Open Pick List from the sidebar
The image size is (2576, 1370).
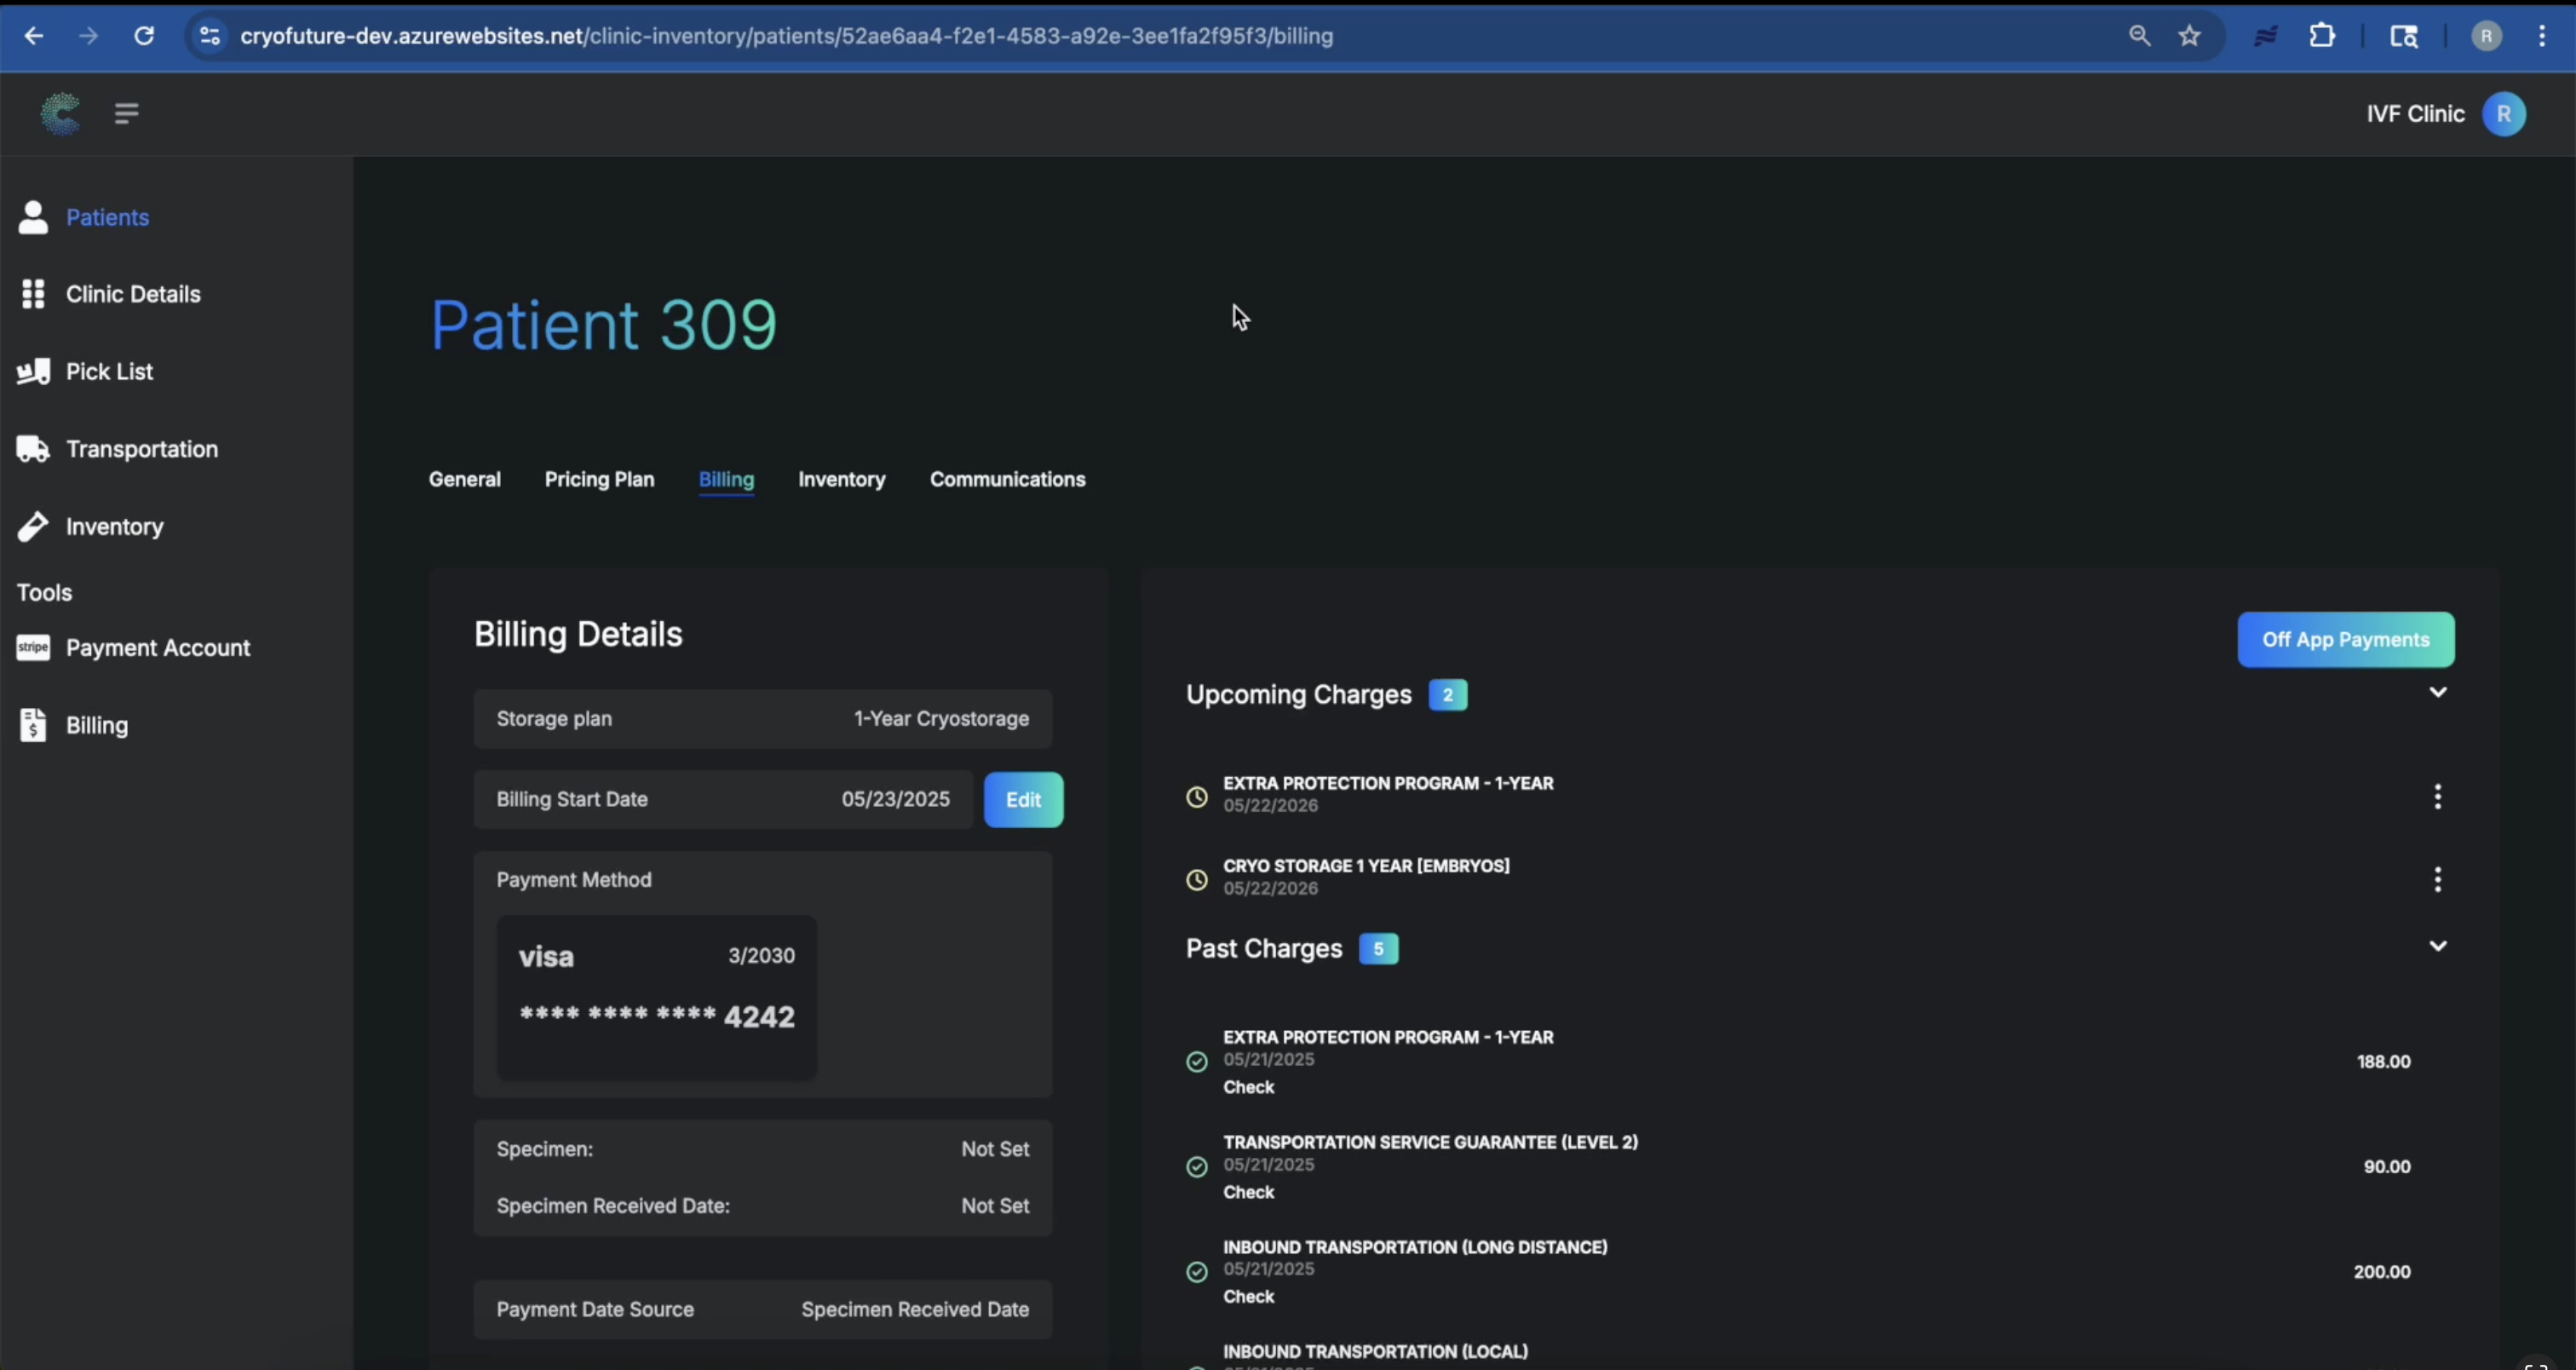108,371
